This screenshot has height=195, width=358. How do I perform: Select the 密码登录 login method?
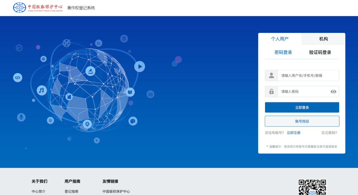point(283,52)
